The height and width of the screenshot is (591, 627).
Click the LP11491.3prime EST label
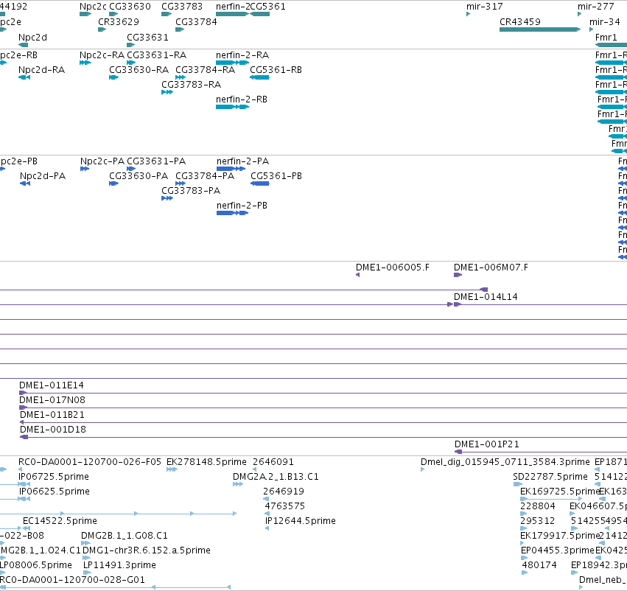119,565
